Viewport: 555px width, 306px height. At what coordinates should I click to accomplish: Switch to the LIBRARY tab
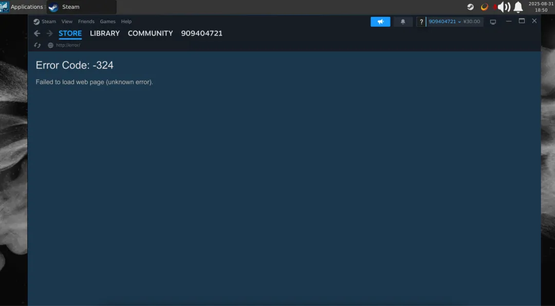105,33
